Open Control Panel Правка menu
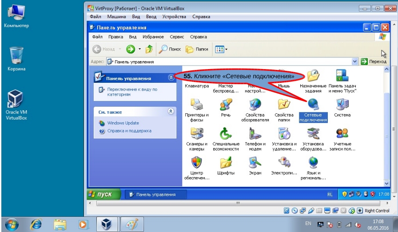 point(116,37)
